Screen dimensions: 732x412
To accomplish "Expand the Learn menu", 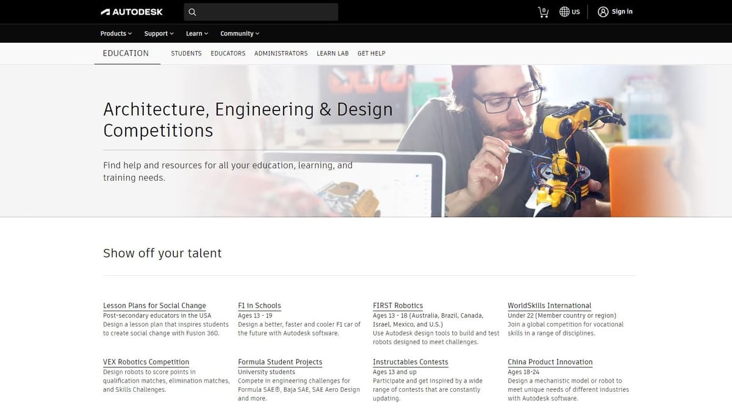I will 197,34.
